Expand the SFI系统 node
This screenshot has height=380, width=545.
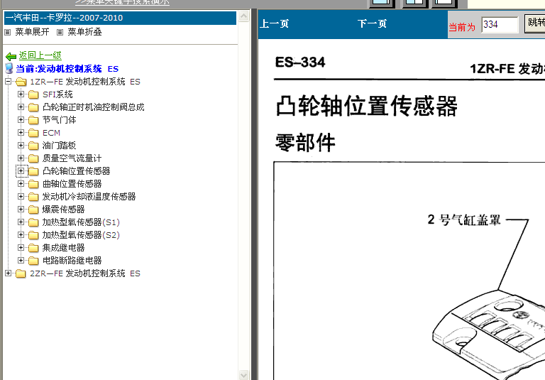pos(21,94)
